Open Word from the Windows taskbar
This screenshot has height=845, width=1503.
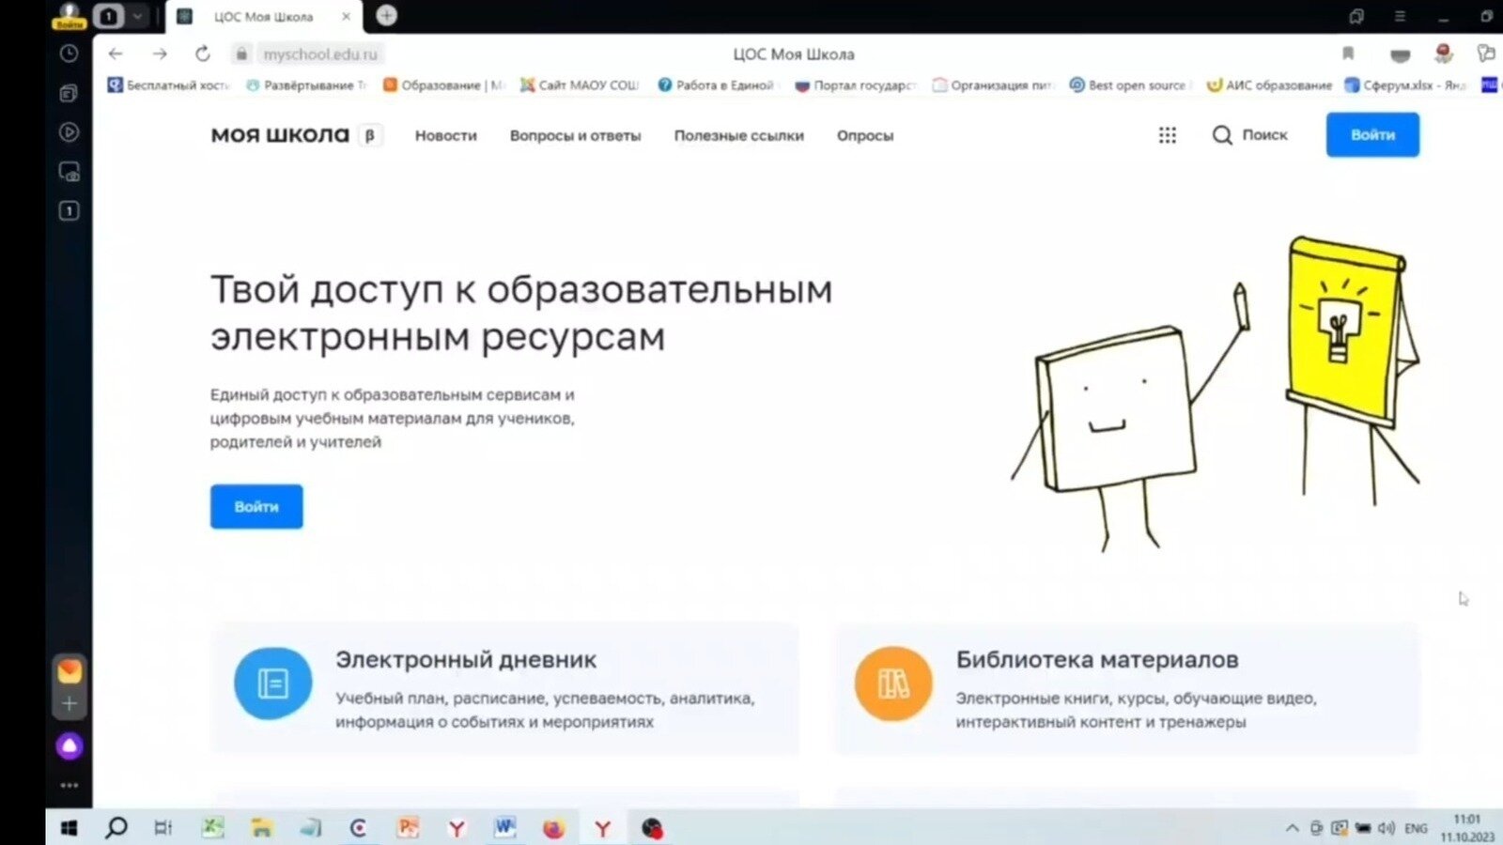tap(504, 827)
